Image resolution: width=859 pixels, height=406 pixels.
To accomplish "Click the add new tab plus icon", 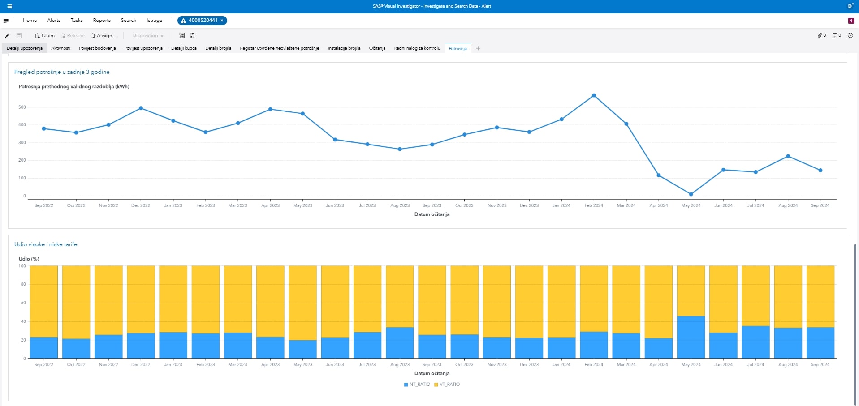I will tap(478, 48).
